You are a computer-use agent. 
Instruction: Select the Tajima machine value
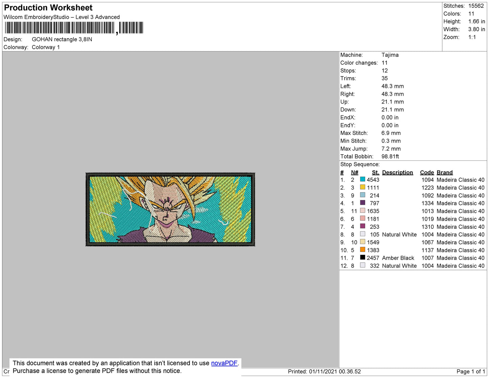pyautogui.click(x=390, y=55)
